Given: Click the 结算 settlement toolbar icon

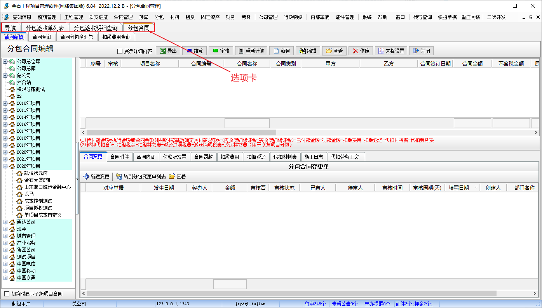Looking at the screenshot, I should 190,51.
